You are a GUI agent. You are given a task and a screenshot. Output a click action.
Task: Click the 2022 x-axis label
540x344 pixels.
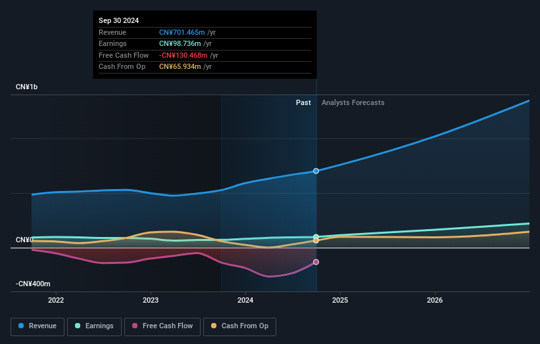56,300
